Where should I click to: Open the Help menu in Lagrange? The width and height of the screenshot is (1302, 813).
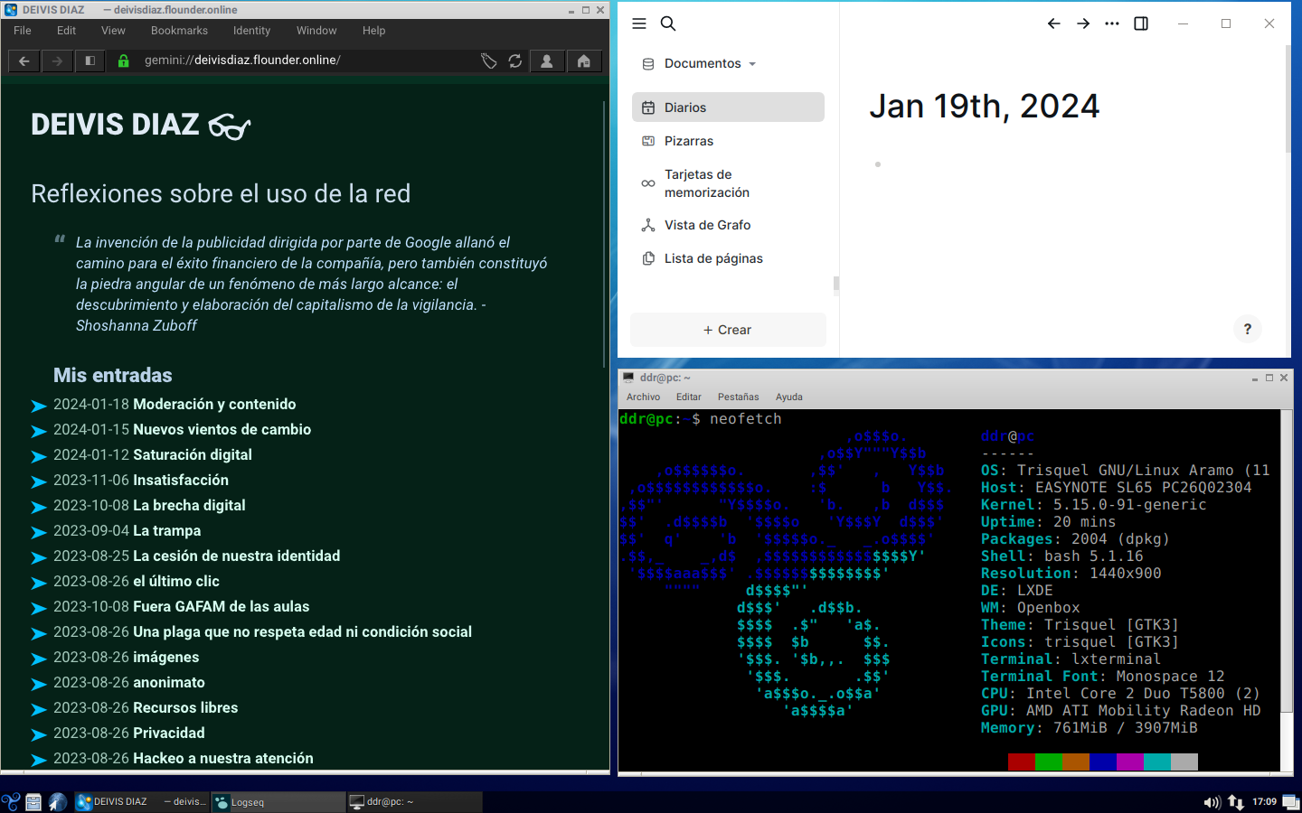tap(374, 31)
